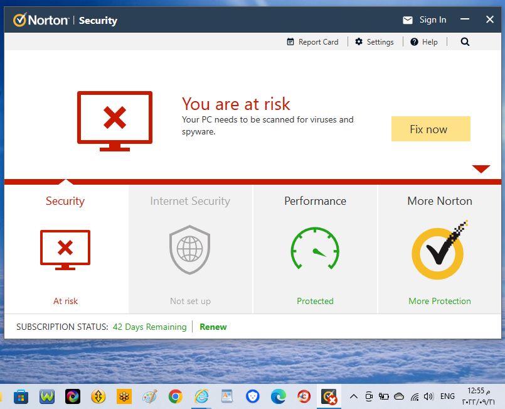Open Norton Settings
This screenshot has height=409, width=505.
(375, 42)
